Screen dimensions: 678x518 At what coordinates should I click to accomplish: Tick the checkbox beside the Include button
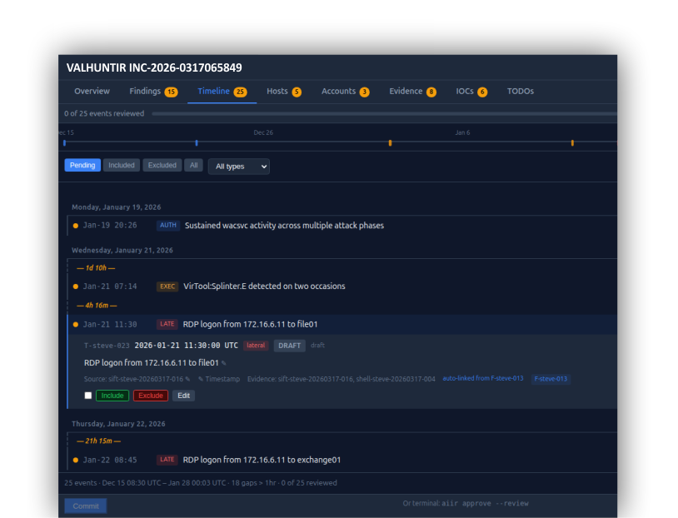(87, 396)
